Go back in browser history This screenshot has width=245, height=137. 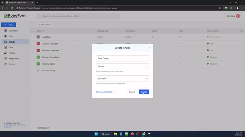click(x=3, y=8)
